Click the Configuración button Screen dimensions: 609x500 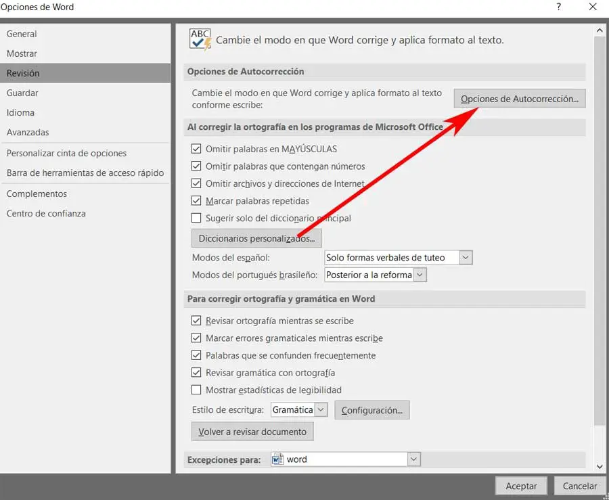(x=372, y=410)
